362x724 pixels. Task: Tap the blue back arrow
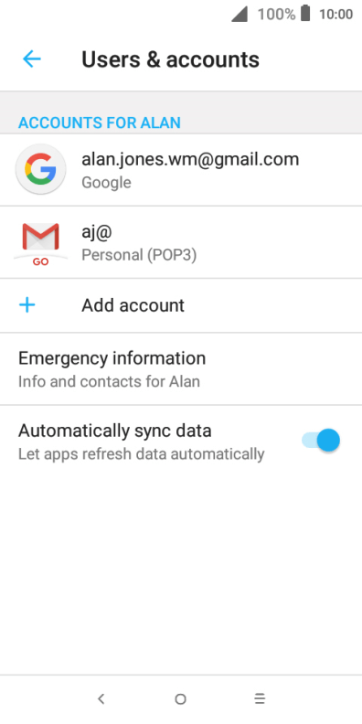pos(32,59)
